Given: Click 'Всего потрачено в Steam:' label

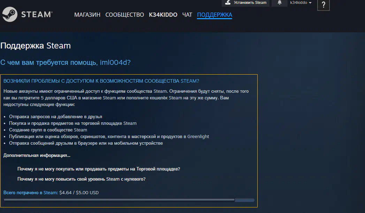Looking at the screenshot, I should point(31,192).
